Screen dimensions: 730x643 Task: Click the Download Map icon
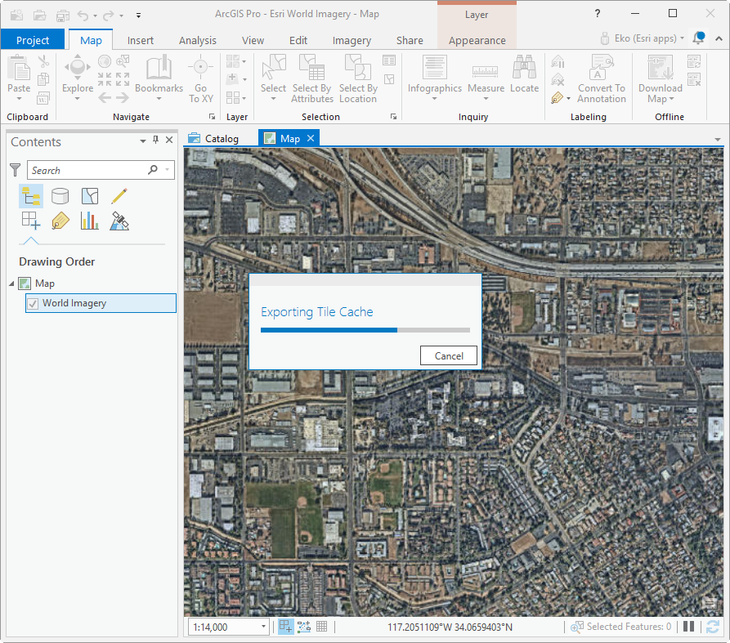[x=661, y=68]
